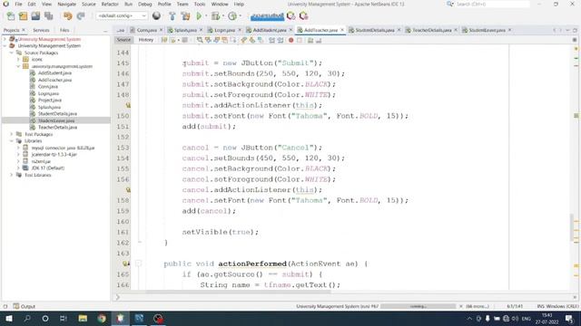Expand the Test Packages node
Viewport: 581px width, 326px height.
coord(12,134)
